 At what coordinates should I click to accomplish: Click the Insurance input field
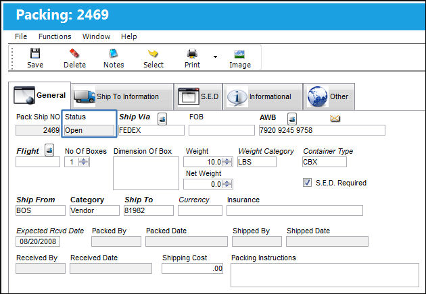[295, 210]
